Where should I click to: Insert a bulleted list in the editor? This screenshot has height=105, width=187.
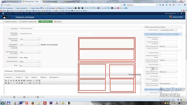(x=37, y=80)
